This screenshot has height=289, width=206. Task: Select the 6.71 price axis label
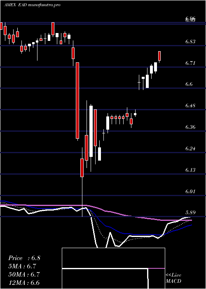pyautogui.click(x=190, y=63)
